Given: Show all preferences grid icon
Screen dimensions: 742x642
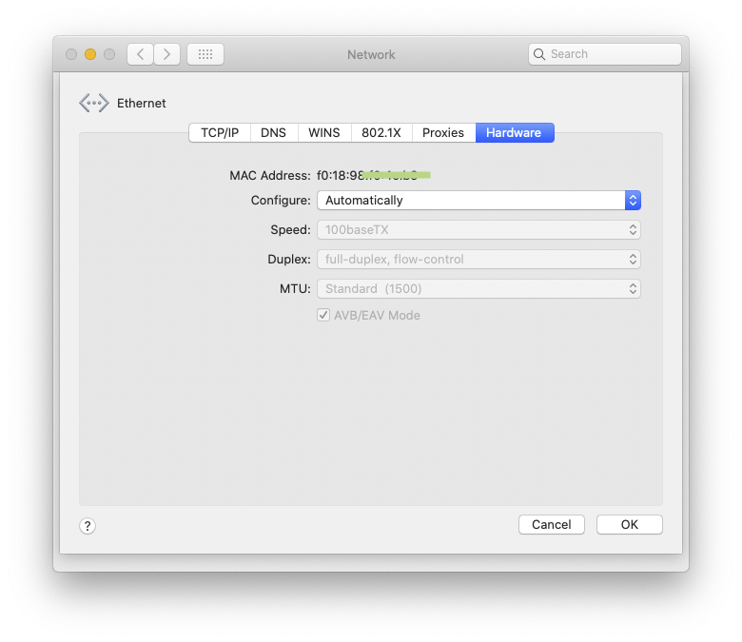Looking at the screenshot, I should point(205,54).
